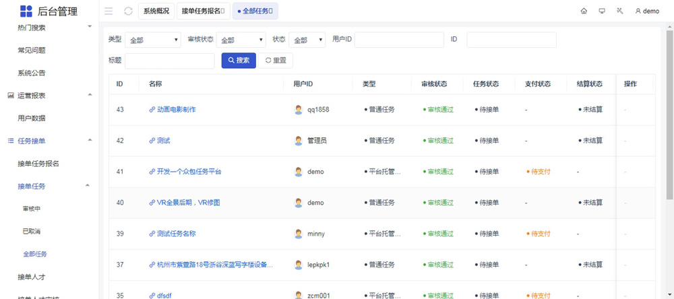Switch to the 系统概况 tab
Screen dimensions: 674x299
point(156,11)
